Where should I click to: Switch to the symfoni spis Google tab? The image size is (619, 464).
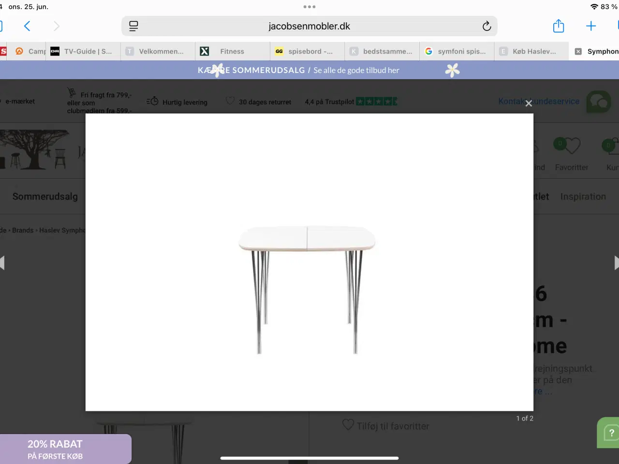click(457, 51)
